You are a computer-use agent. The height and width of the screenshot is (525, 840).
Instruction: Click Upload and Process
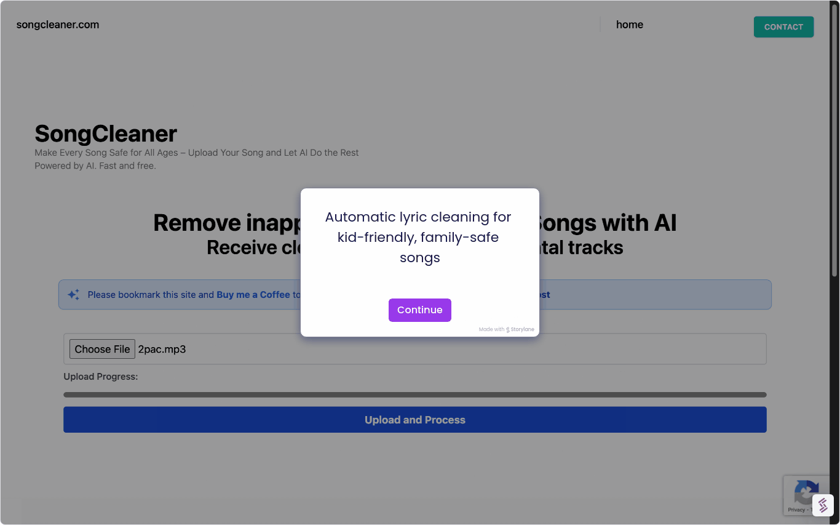[415, 419]
